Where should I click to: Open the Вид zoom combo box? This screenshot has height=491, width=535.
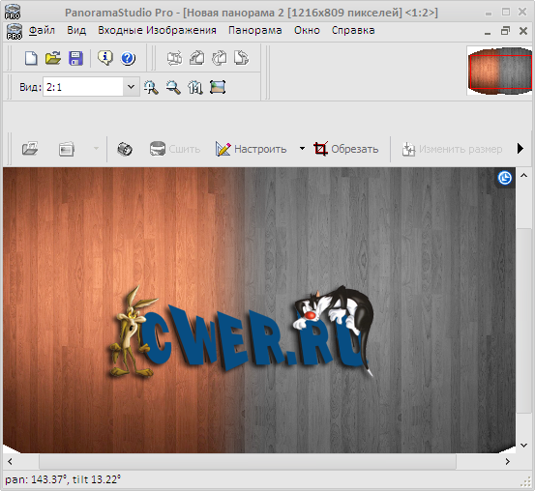pos(91,87)
